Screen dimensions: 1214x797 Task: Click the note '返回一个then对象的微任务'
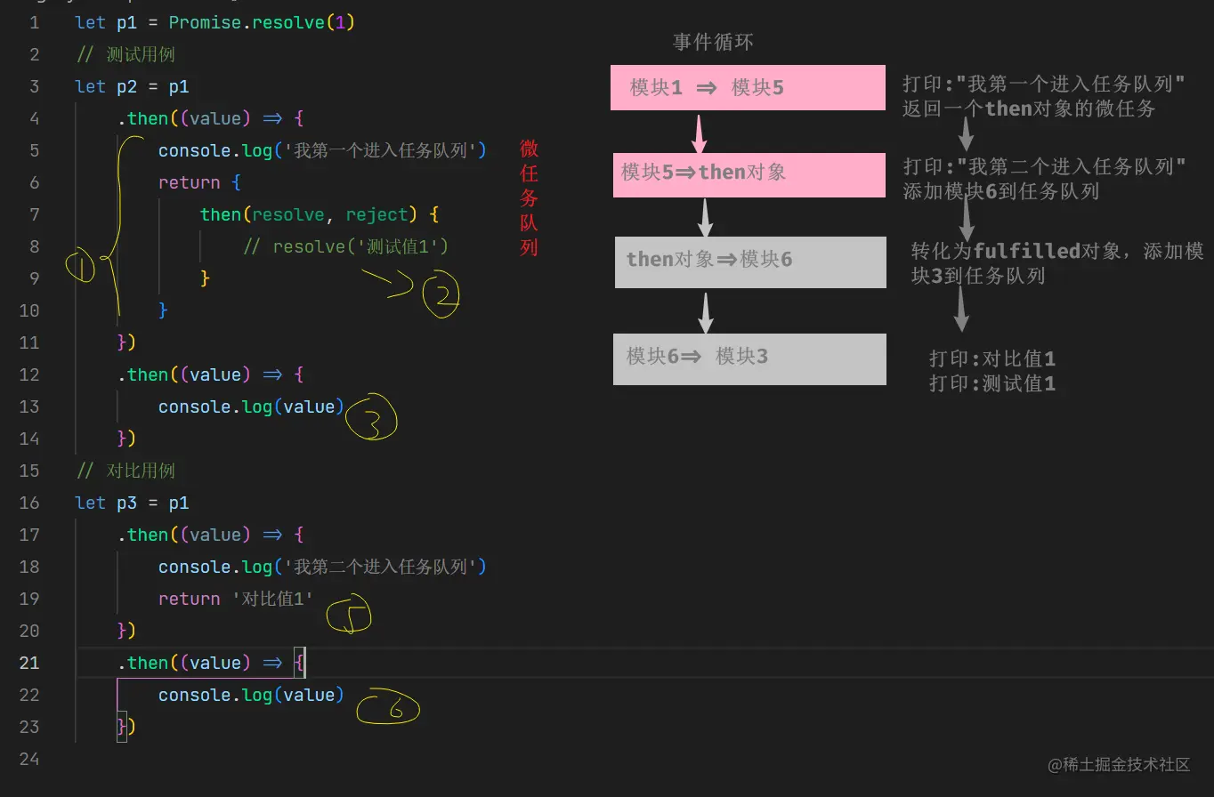(x=1029, y=109)
